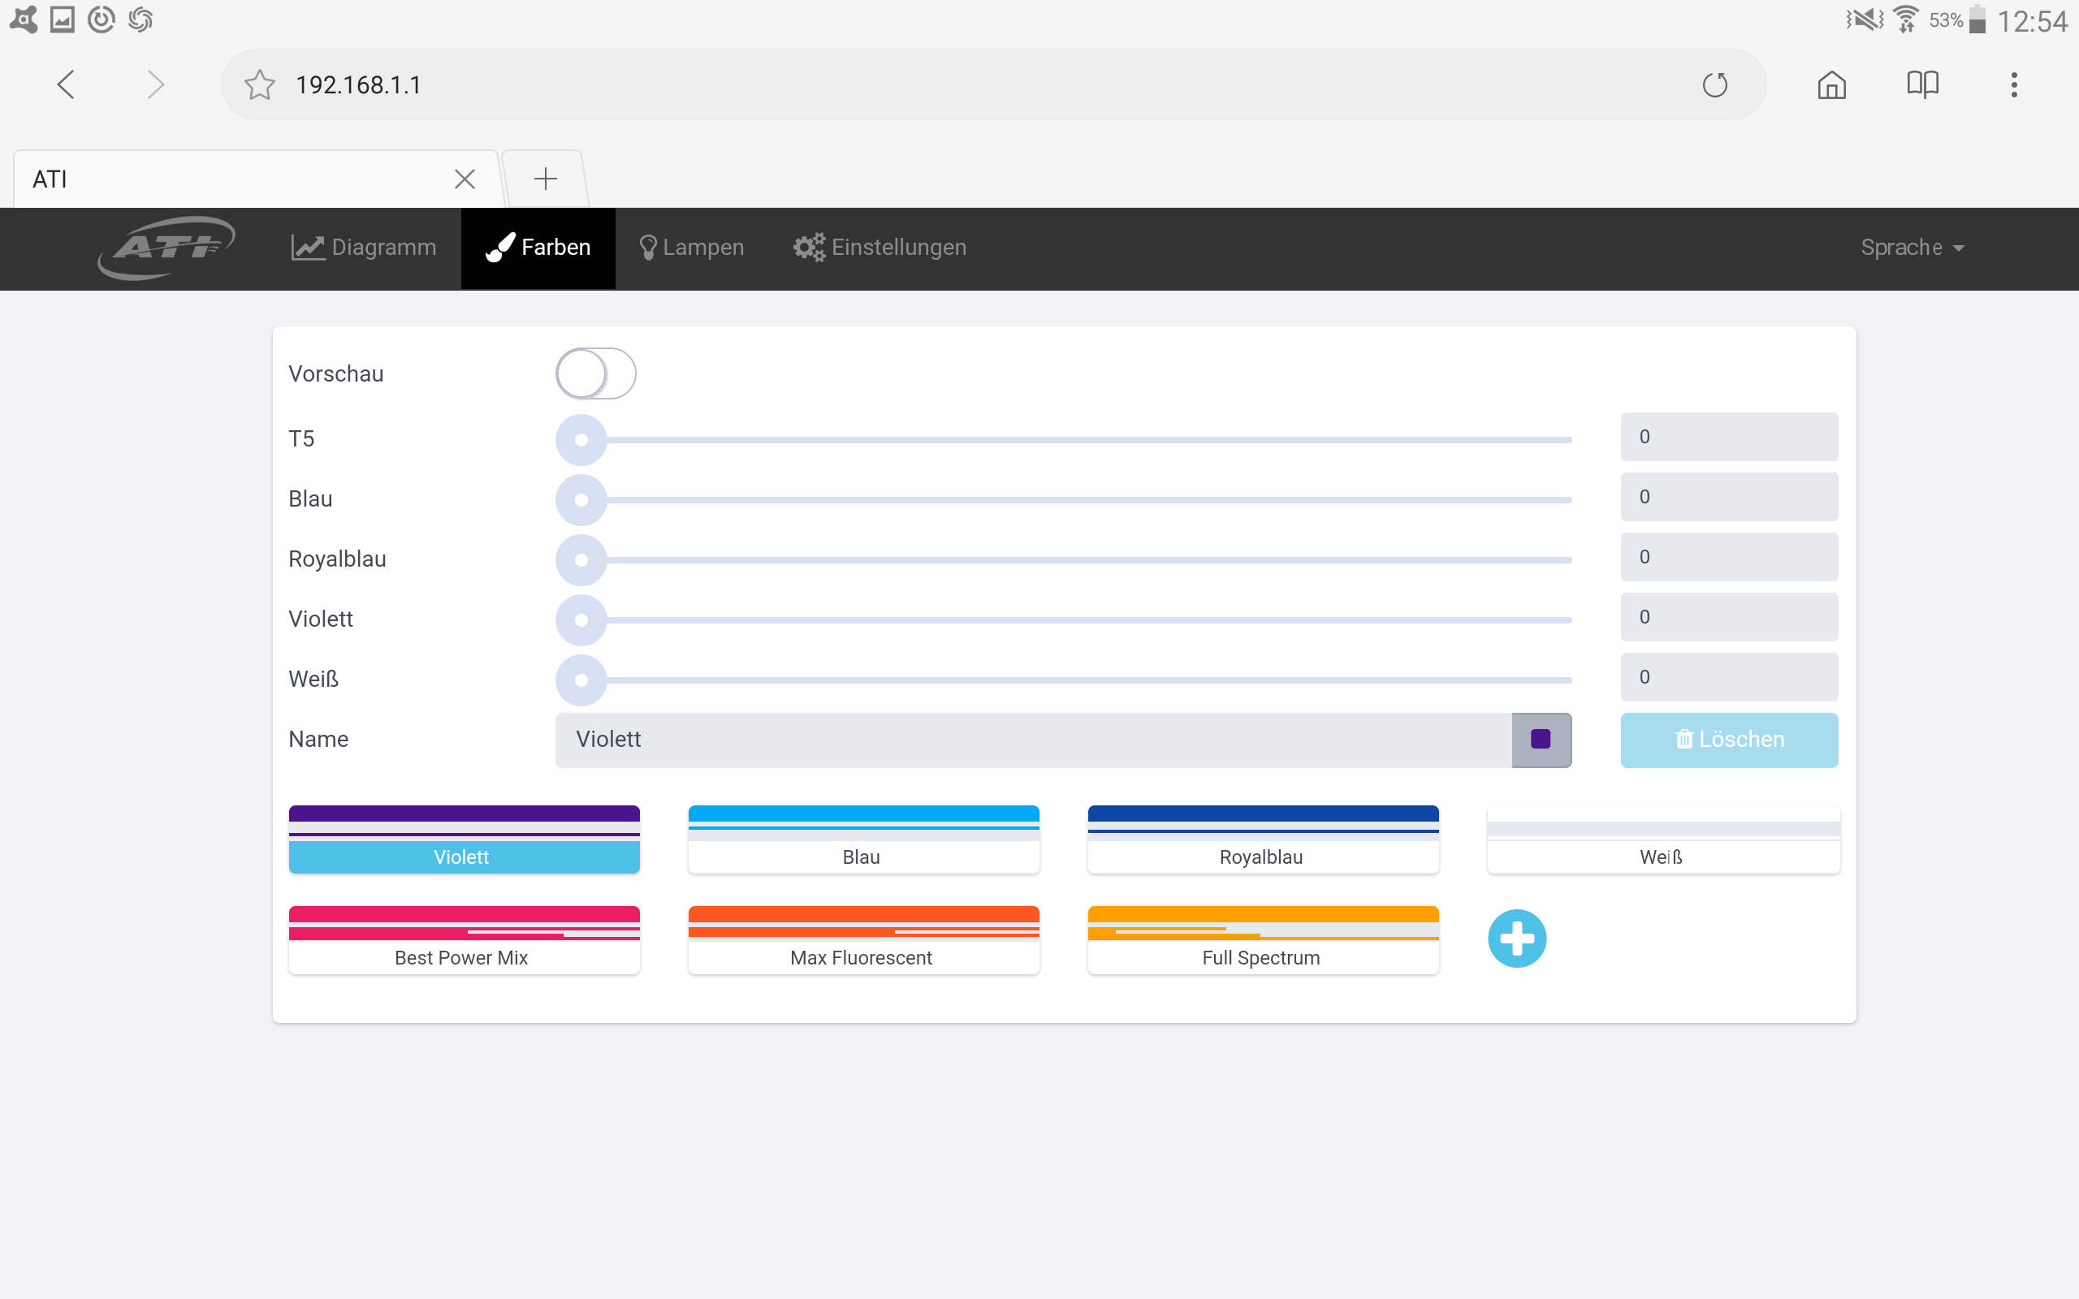This screenshot has width=2079, height=1299.
Task: Add a new color preset with plus icon
Action: (1516, 939)
